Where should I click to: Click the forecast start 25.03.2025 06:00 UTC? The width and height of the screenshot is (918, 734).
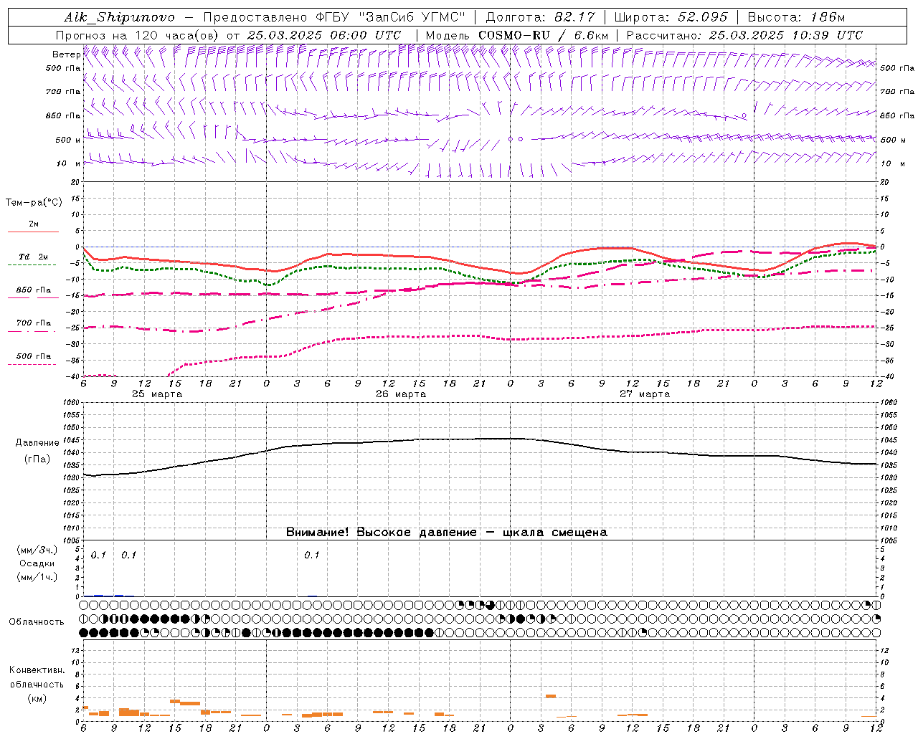[324, 35]
